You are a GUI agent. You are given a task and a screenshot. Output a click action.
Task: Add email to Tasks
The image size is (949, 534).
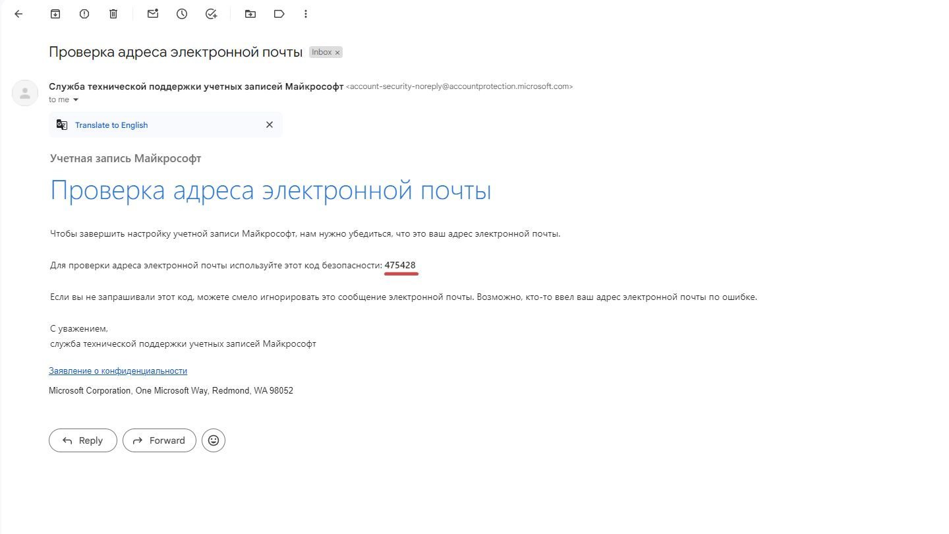click(211, 14)
